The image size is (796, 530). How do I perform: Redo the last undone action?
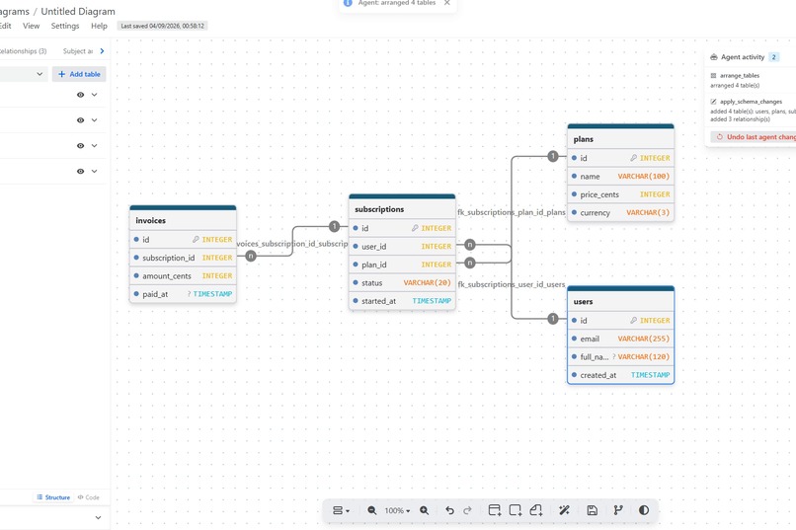pyautogui.click(x=467, y=510)
